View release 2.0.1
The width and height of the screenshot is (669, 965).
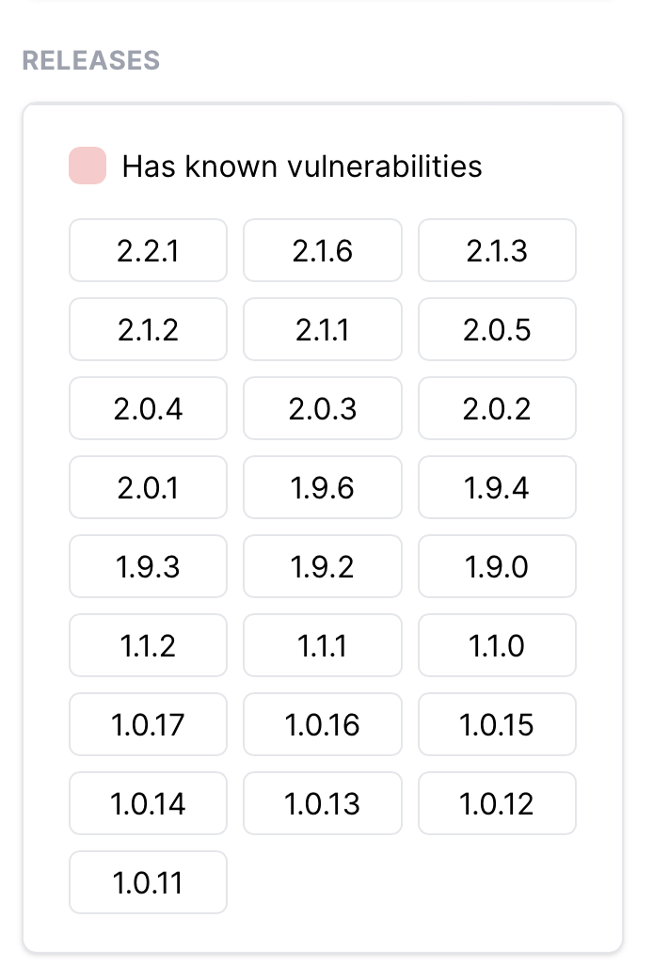pos(148,488)
